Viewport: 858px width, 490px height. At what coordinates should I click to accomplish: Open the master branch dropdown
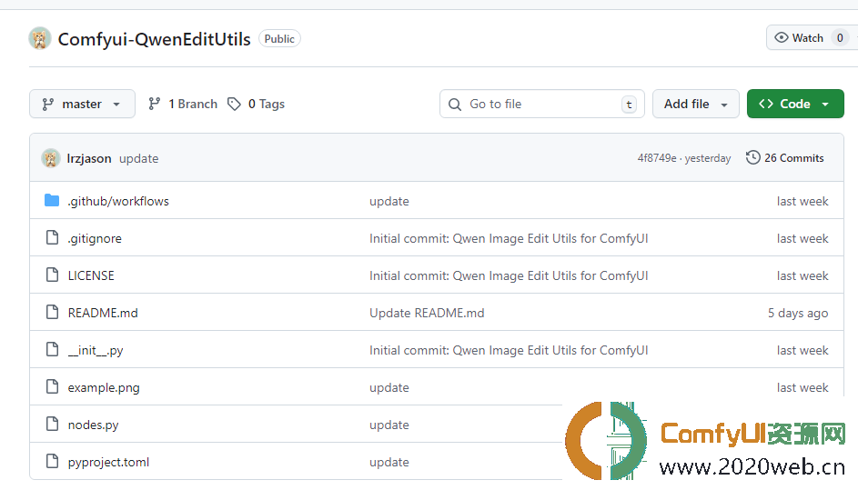click(82, 104)
